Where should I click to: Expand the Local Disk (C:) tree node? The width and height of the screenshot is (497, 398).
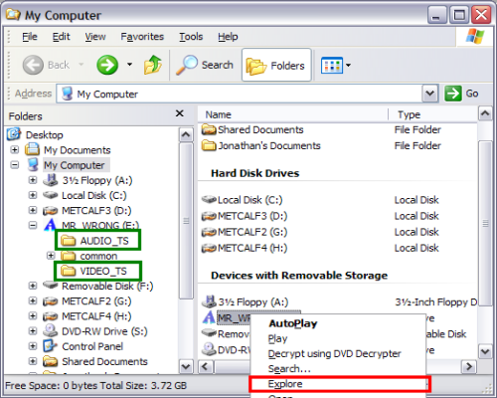33,195
